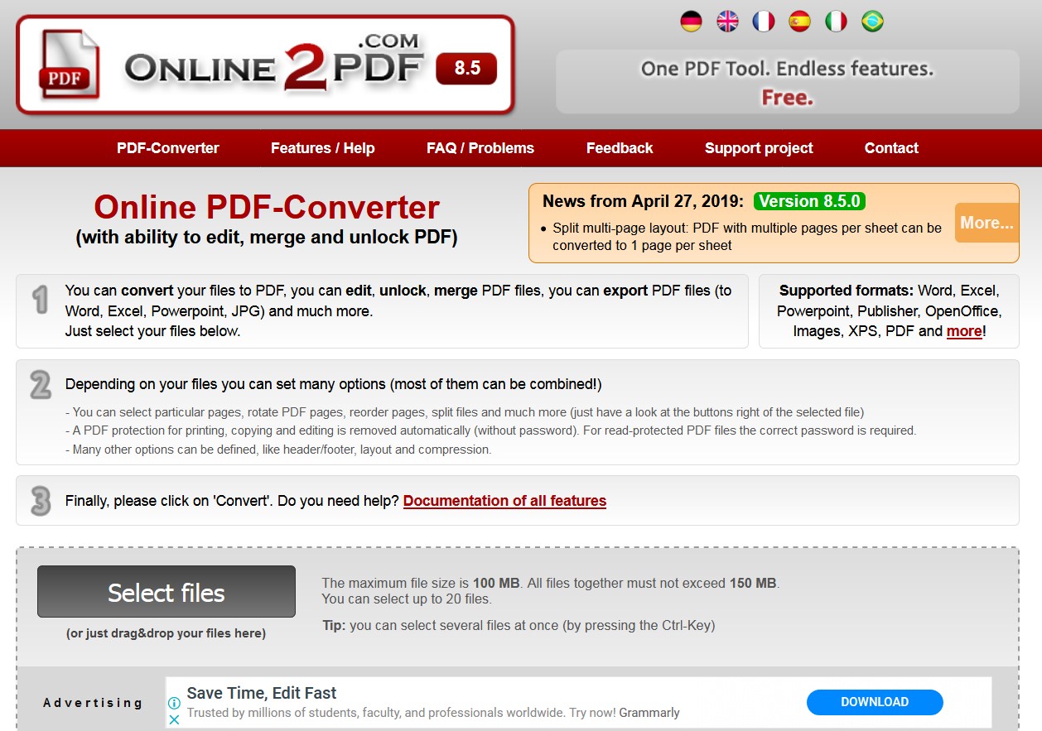Image resolution: width=1042 pixels, height=731 pixels.
Task: Close the Grammarly ad with the X icon
Action: (174, 719)
